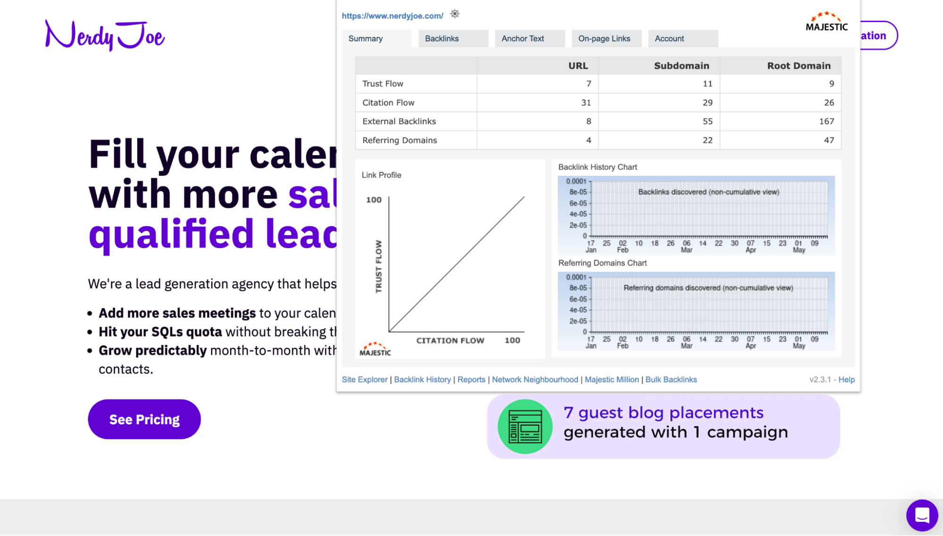Open the Account menu tab
This screenshot has width=943, height=536.
670,38
